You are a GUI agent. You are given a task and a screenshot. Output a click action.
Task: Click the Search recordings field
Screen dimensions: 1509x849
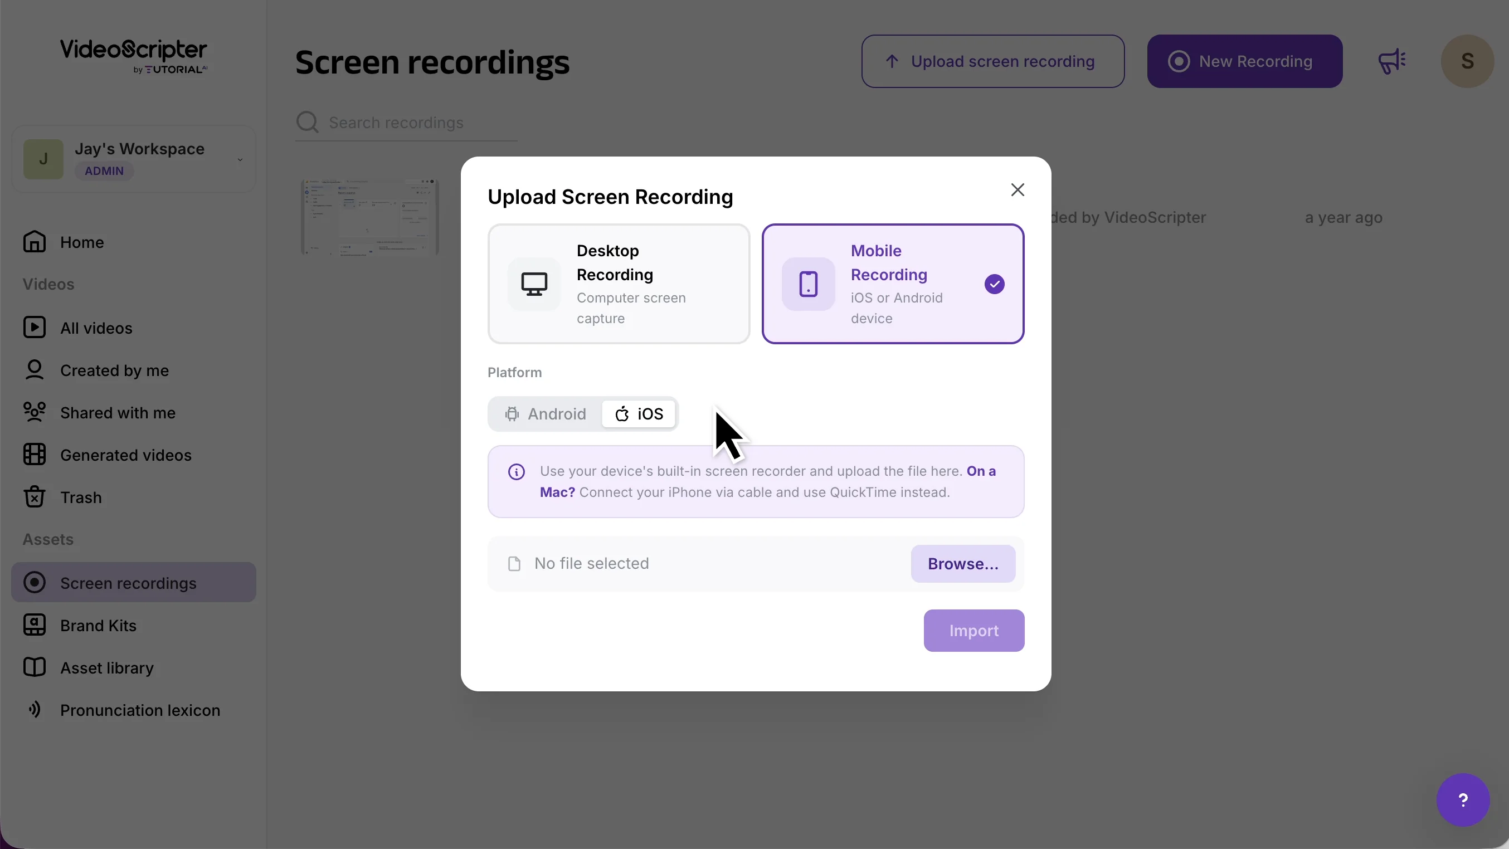coord(406,123)
